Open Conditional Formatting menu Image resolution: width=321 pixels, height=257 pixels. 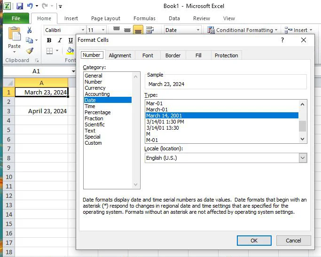point(243,30)
